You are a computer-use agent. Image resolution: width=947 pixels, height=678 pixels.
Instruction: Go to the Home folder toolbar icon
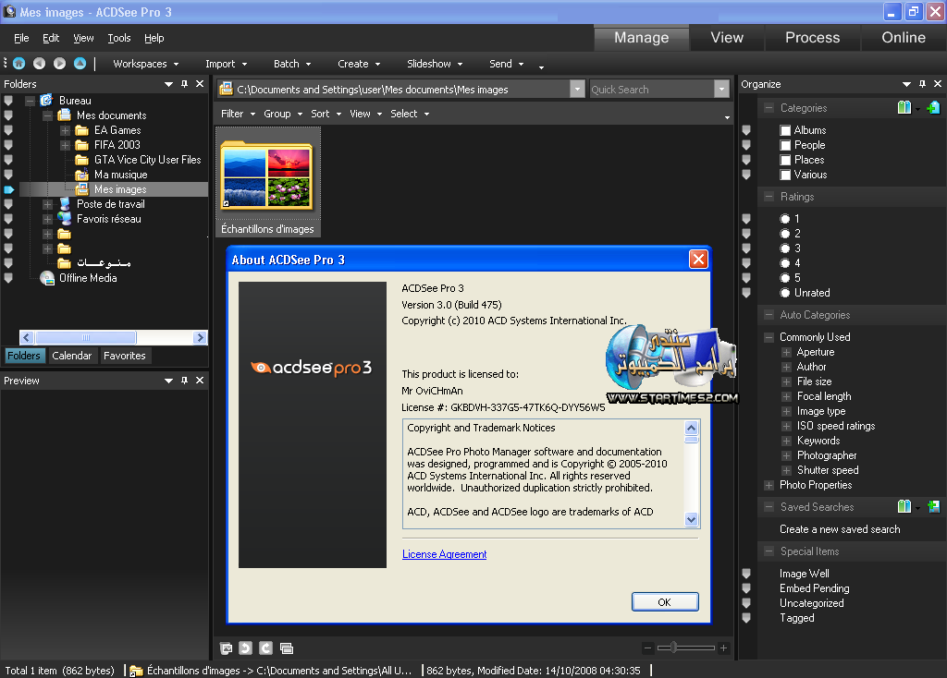[x=19, y=64]
